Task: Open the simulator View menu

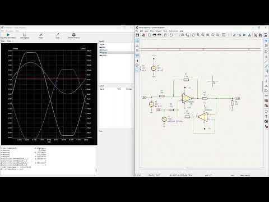Action: pos(17,31)
